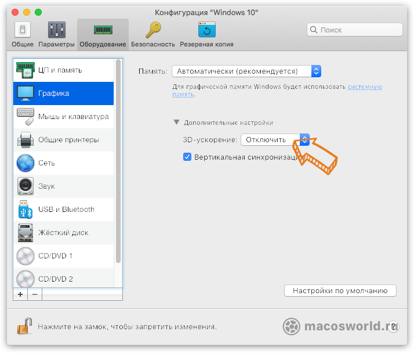The height and width of the screenshot is (353, 414).
Task: Click the Звук speaker icon
Action: [x=26, y=186]
